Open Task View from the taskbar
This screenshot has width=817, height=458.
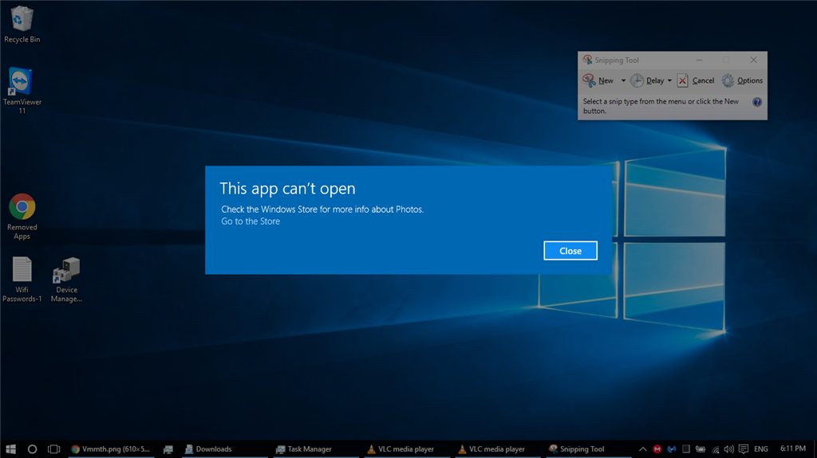tap(53, 448)
